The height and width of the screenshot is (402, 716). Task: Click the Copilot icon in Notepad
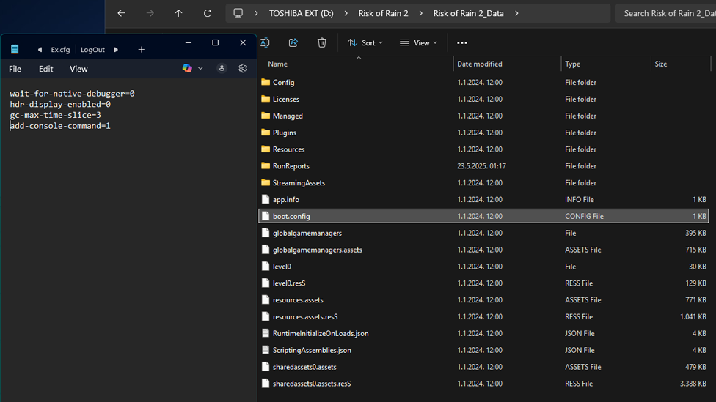tap(187, 68)
